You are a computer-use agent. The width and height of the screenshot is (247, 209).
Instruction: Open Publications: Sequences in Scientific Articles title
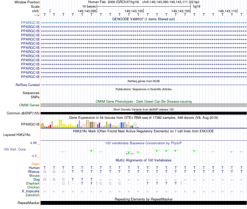click(x=144, y=89)
